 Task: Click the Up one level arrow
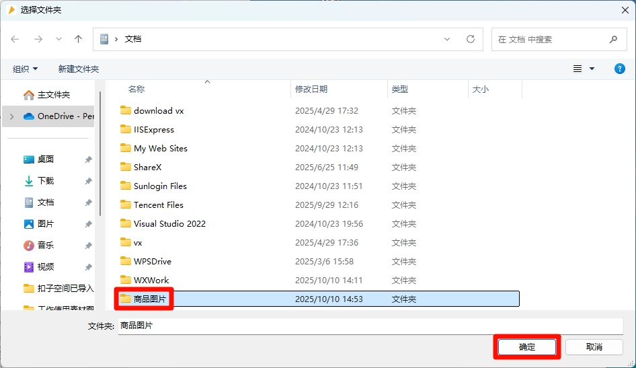[x=78, y=40]
